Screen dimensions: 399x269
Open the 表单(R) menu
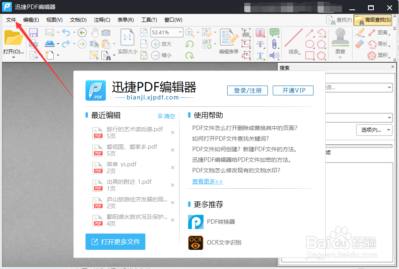point(125,20)
